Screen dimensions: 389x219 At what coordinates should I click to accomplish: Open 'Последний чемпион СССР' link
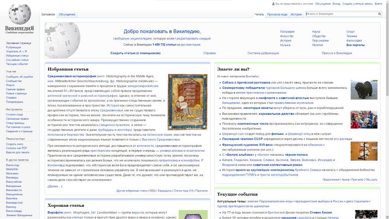click(x=242, y=139)
